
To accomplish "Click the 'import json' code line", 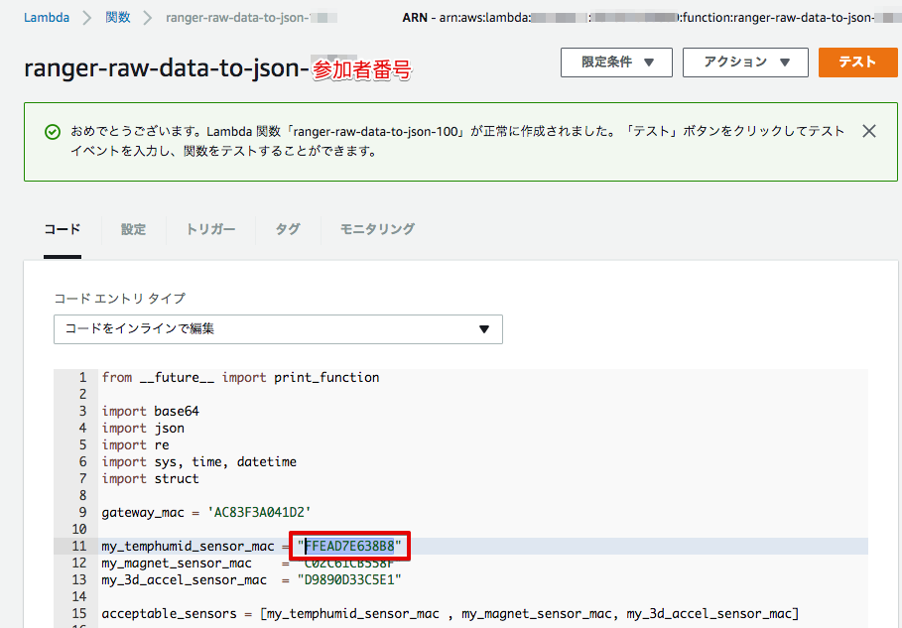I will point(143,428).
